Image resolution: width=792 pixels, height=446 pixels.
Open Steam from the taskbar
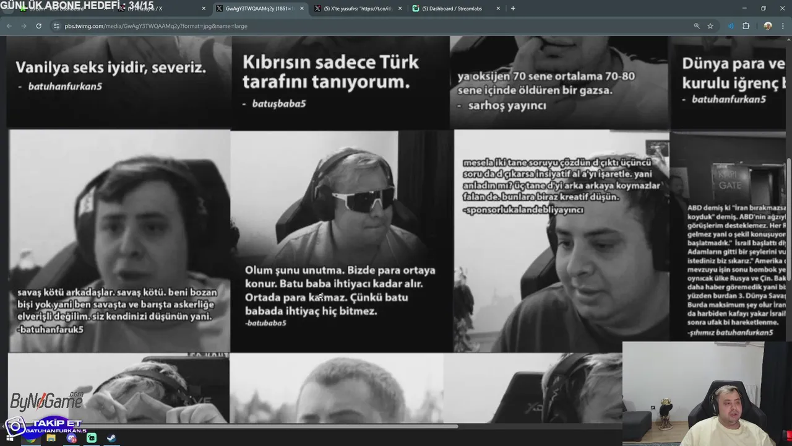pyautogui.click(x=111, y=438)
